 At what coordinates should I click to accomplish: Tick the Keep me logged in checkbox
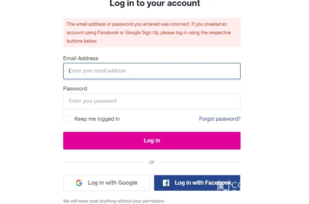[67, 119]
